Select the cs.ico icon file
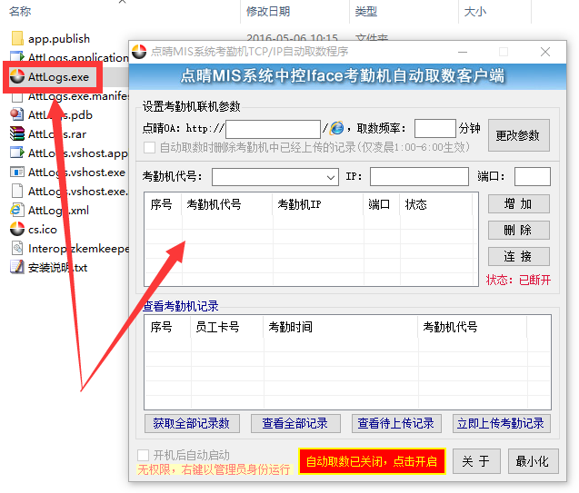 [x=17, y=230]
